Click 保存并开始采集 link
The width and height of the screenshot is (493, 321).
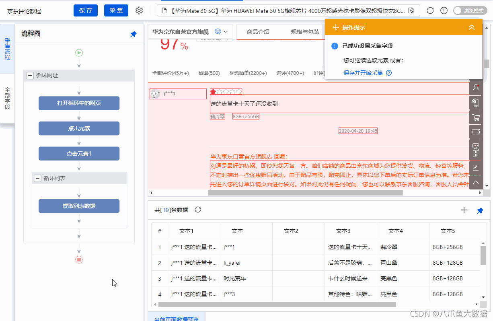click(x=363, y=73)
